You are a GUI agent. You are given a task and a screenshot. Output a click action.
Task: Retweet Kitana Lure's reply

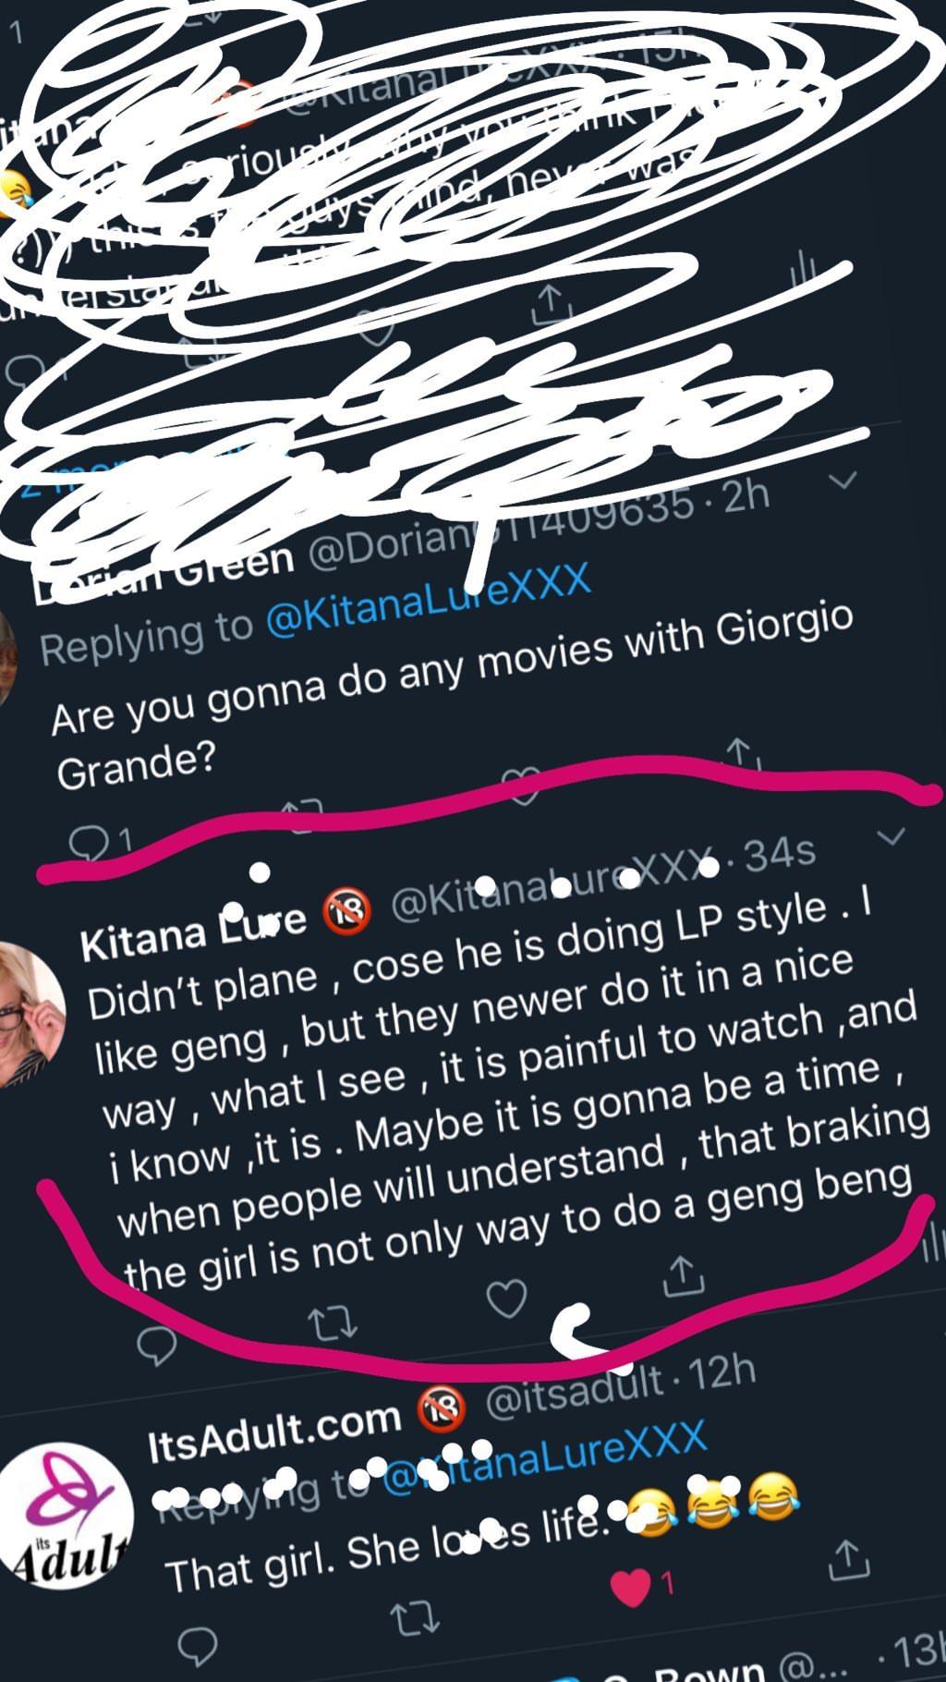point(333,1324)
